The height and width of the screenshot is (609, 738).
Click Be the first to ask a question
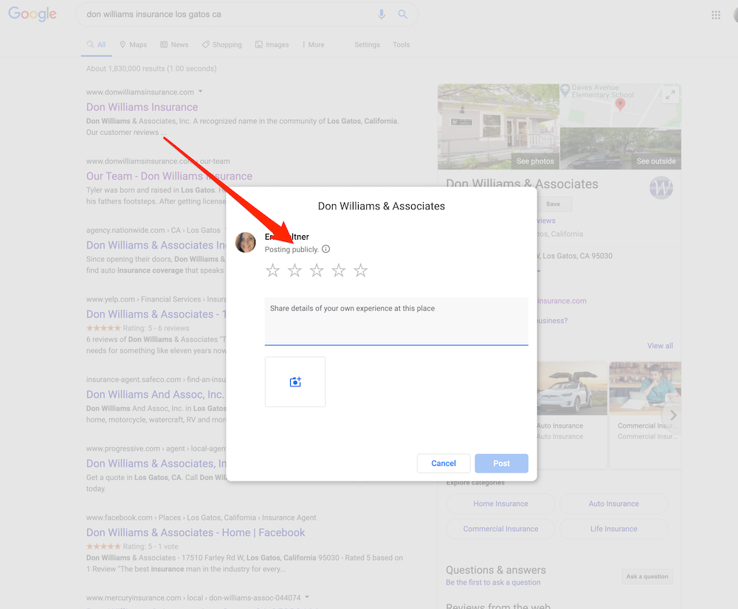(x=493, y=582)
